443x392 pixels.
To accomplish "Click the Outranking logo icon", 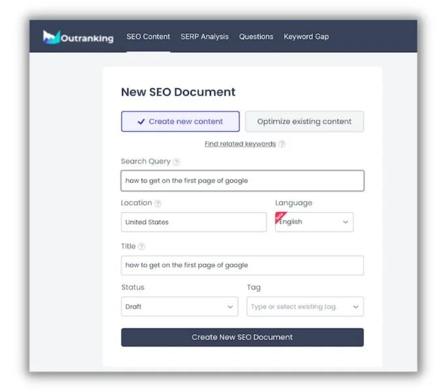I will [50, 37].
